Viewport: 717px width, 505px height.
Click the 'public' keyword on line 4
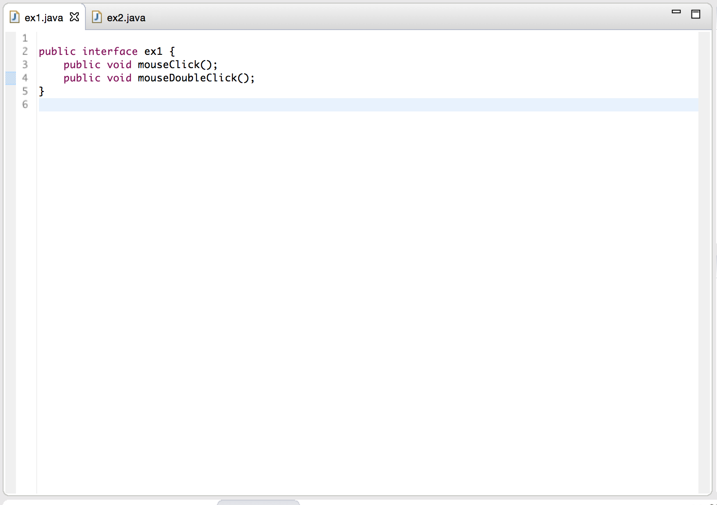[82, 78]
